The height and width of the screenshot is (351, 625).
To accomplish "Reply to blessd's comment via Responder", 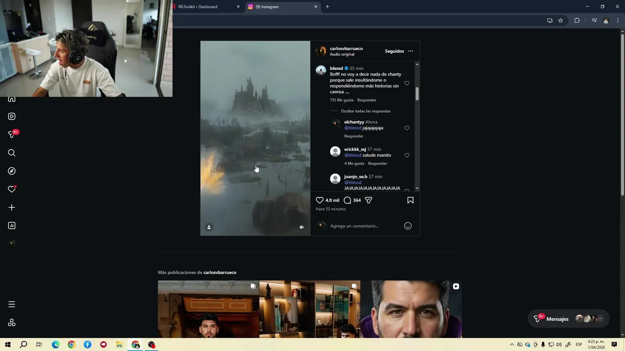I will pos(367,100).
